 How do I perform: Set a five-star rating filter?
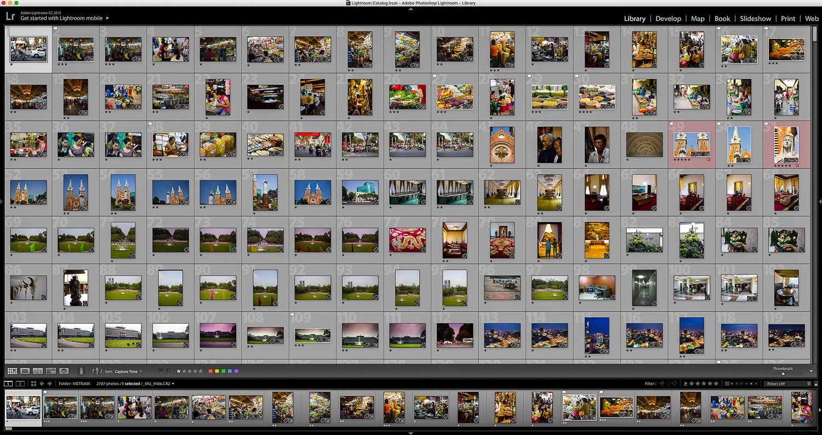716,384
